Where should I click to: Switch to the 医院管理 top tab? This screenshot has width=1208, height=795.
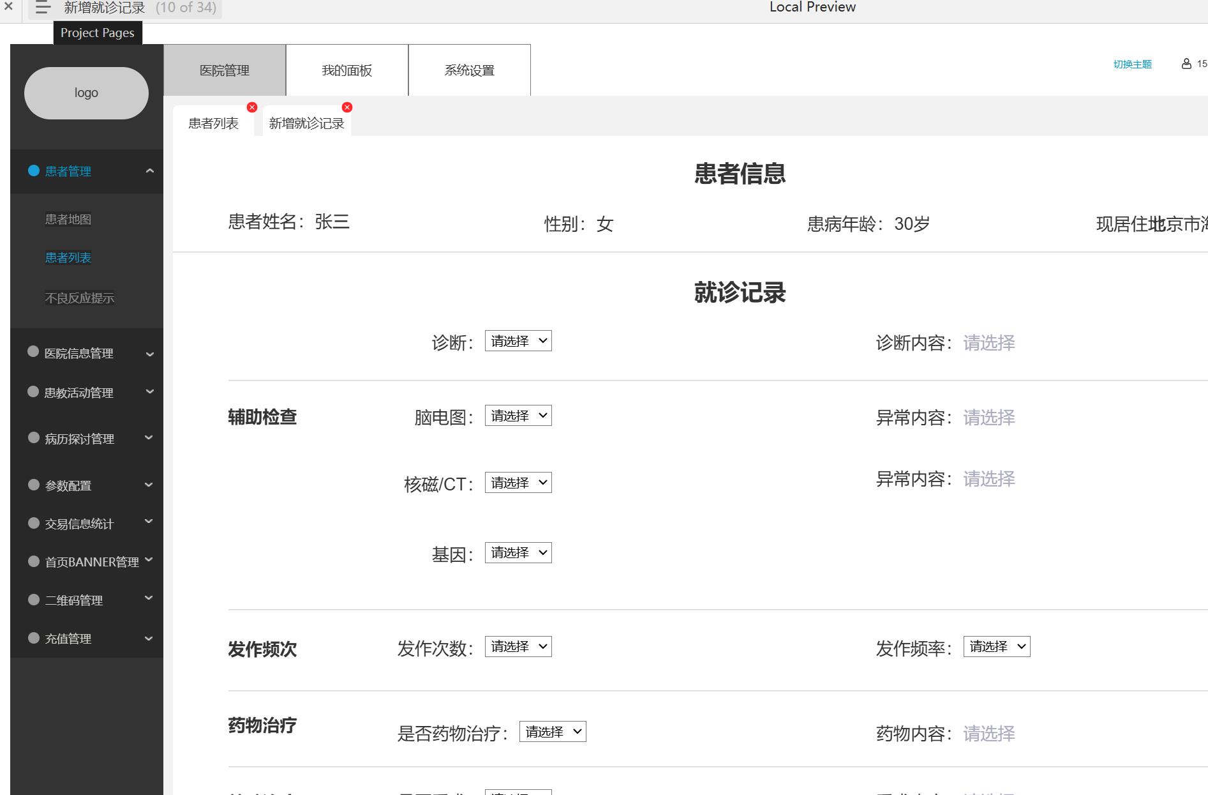click(x=225, y=70)
